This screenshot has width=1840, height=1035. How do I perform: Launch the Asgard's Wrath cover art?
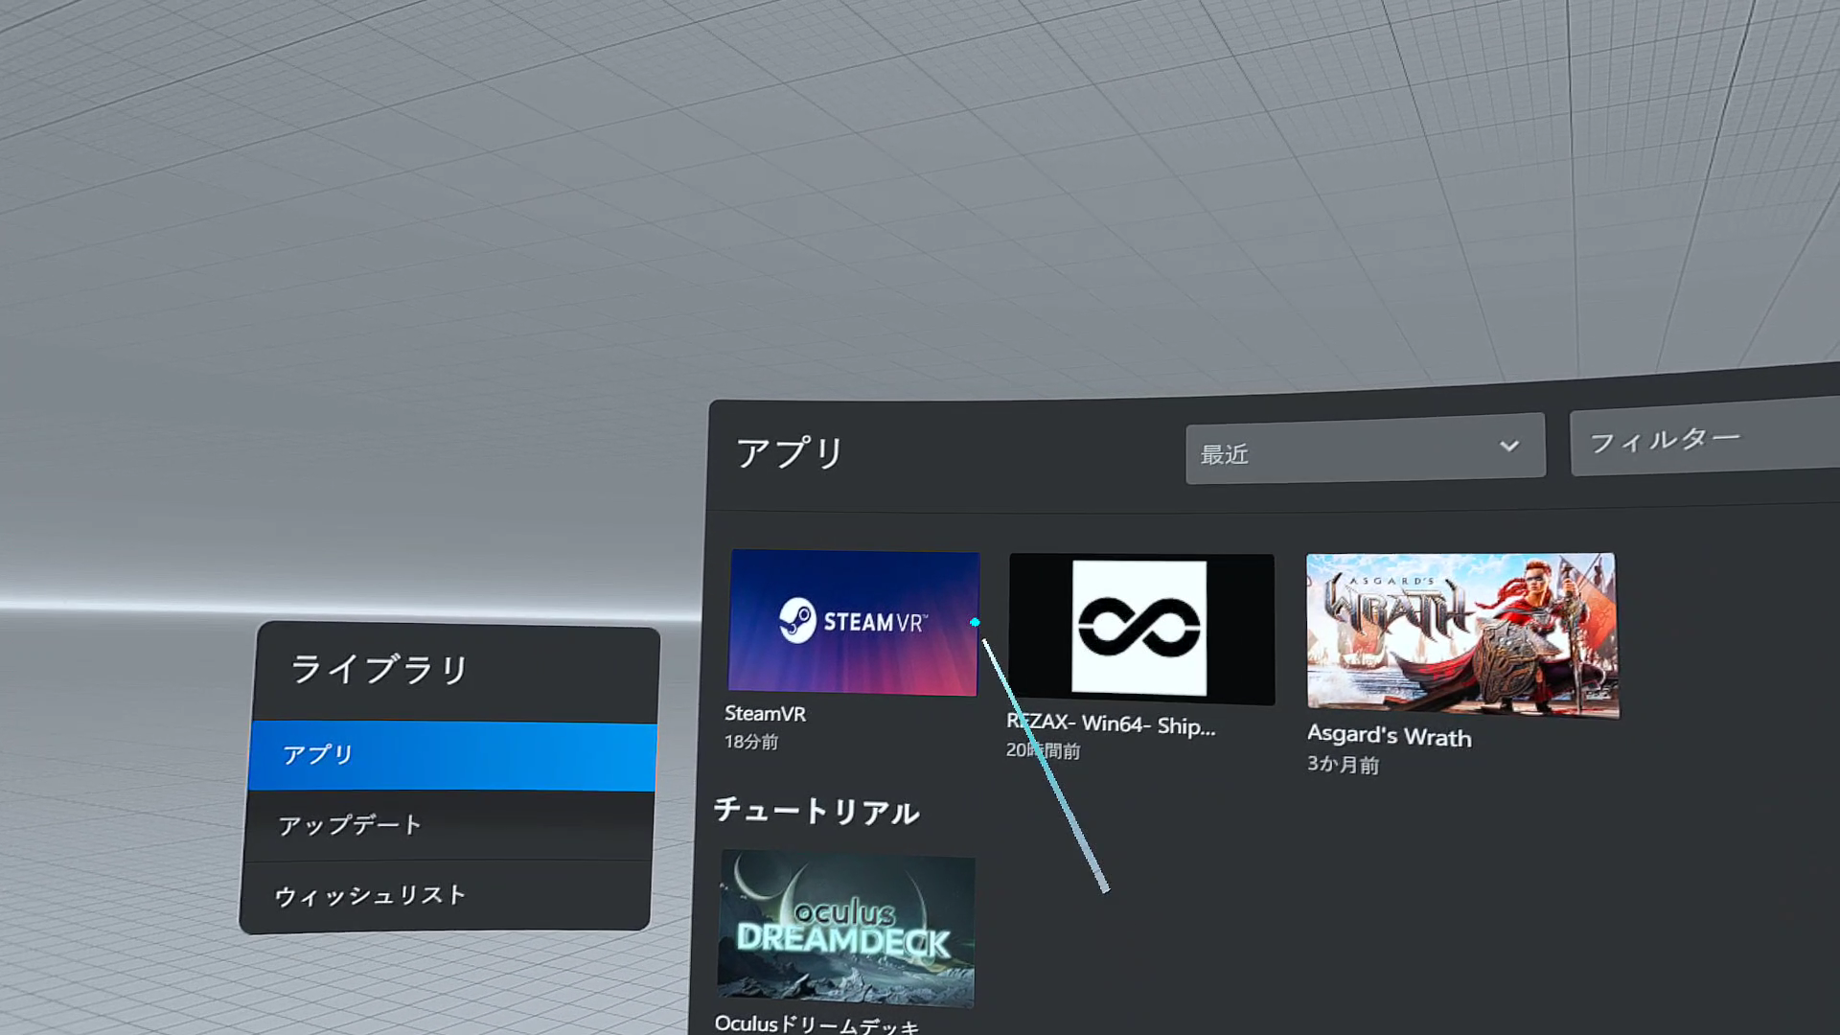(x=1461, y=634)
